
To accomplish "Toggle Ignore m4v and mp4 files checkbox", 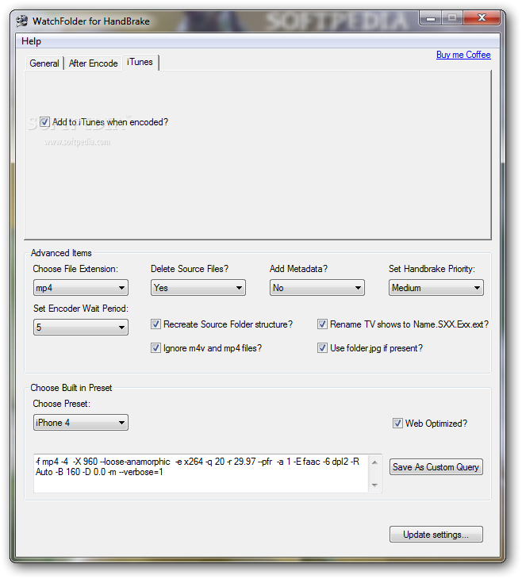I will pos(156,348).
